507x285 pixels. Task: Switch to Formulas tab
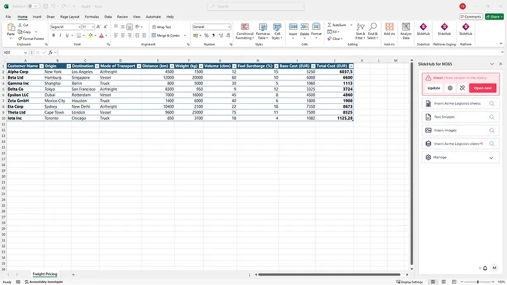tap(92, 17)
